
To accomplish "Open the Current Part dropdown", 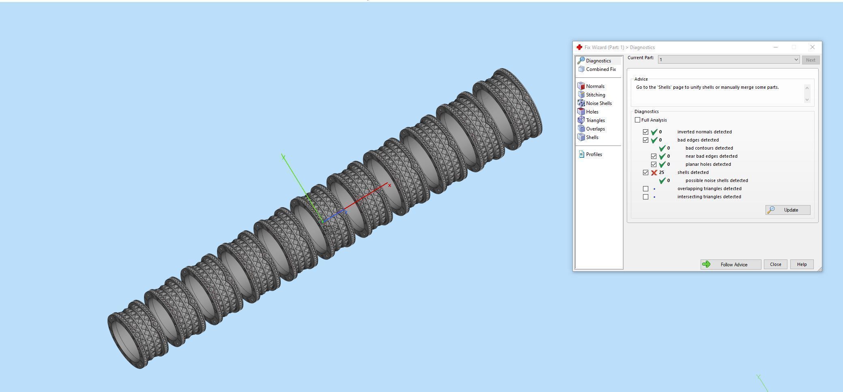I will 729,60.
